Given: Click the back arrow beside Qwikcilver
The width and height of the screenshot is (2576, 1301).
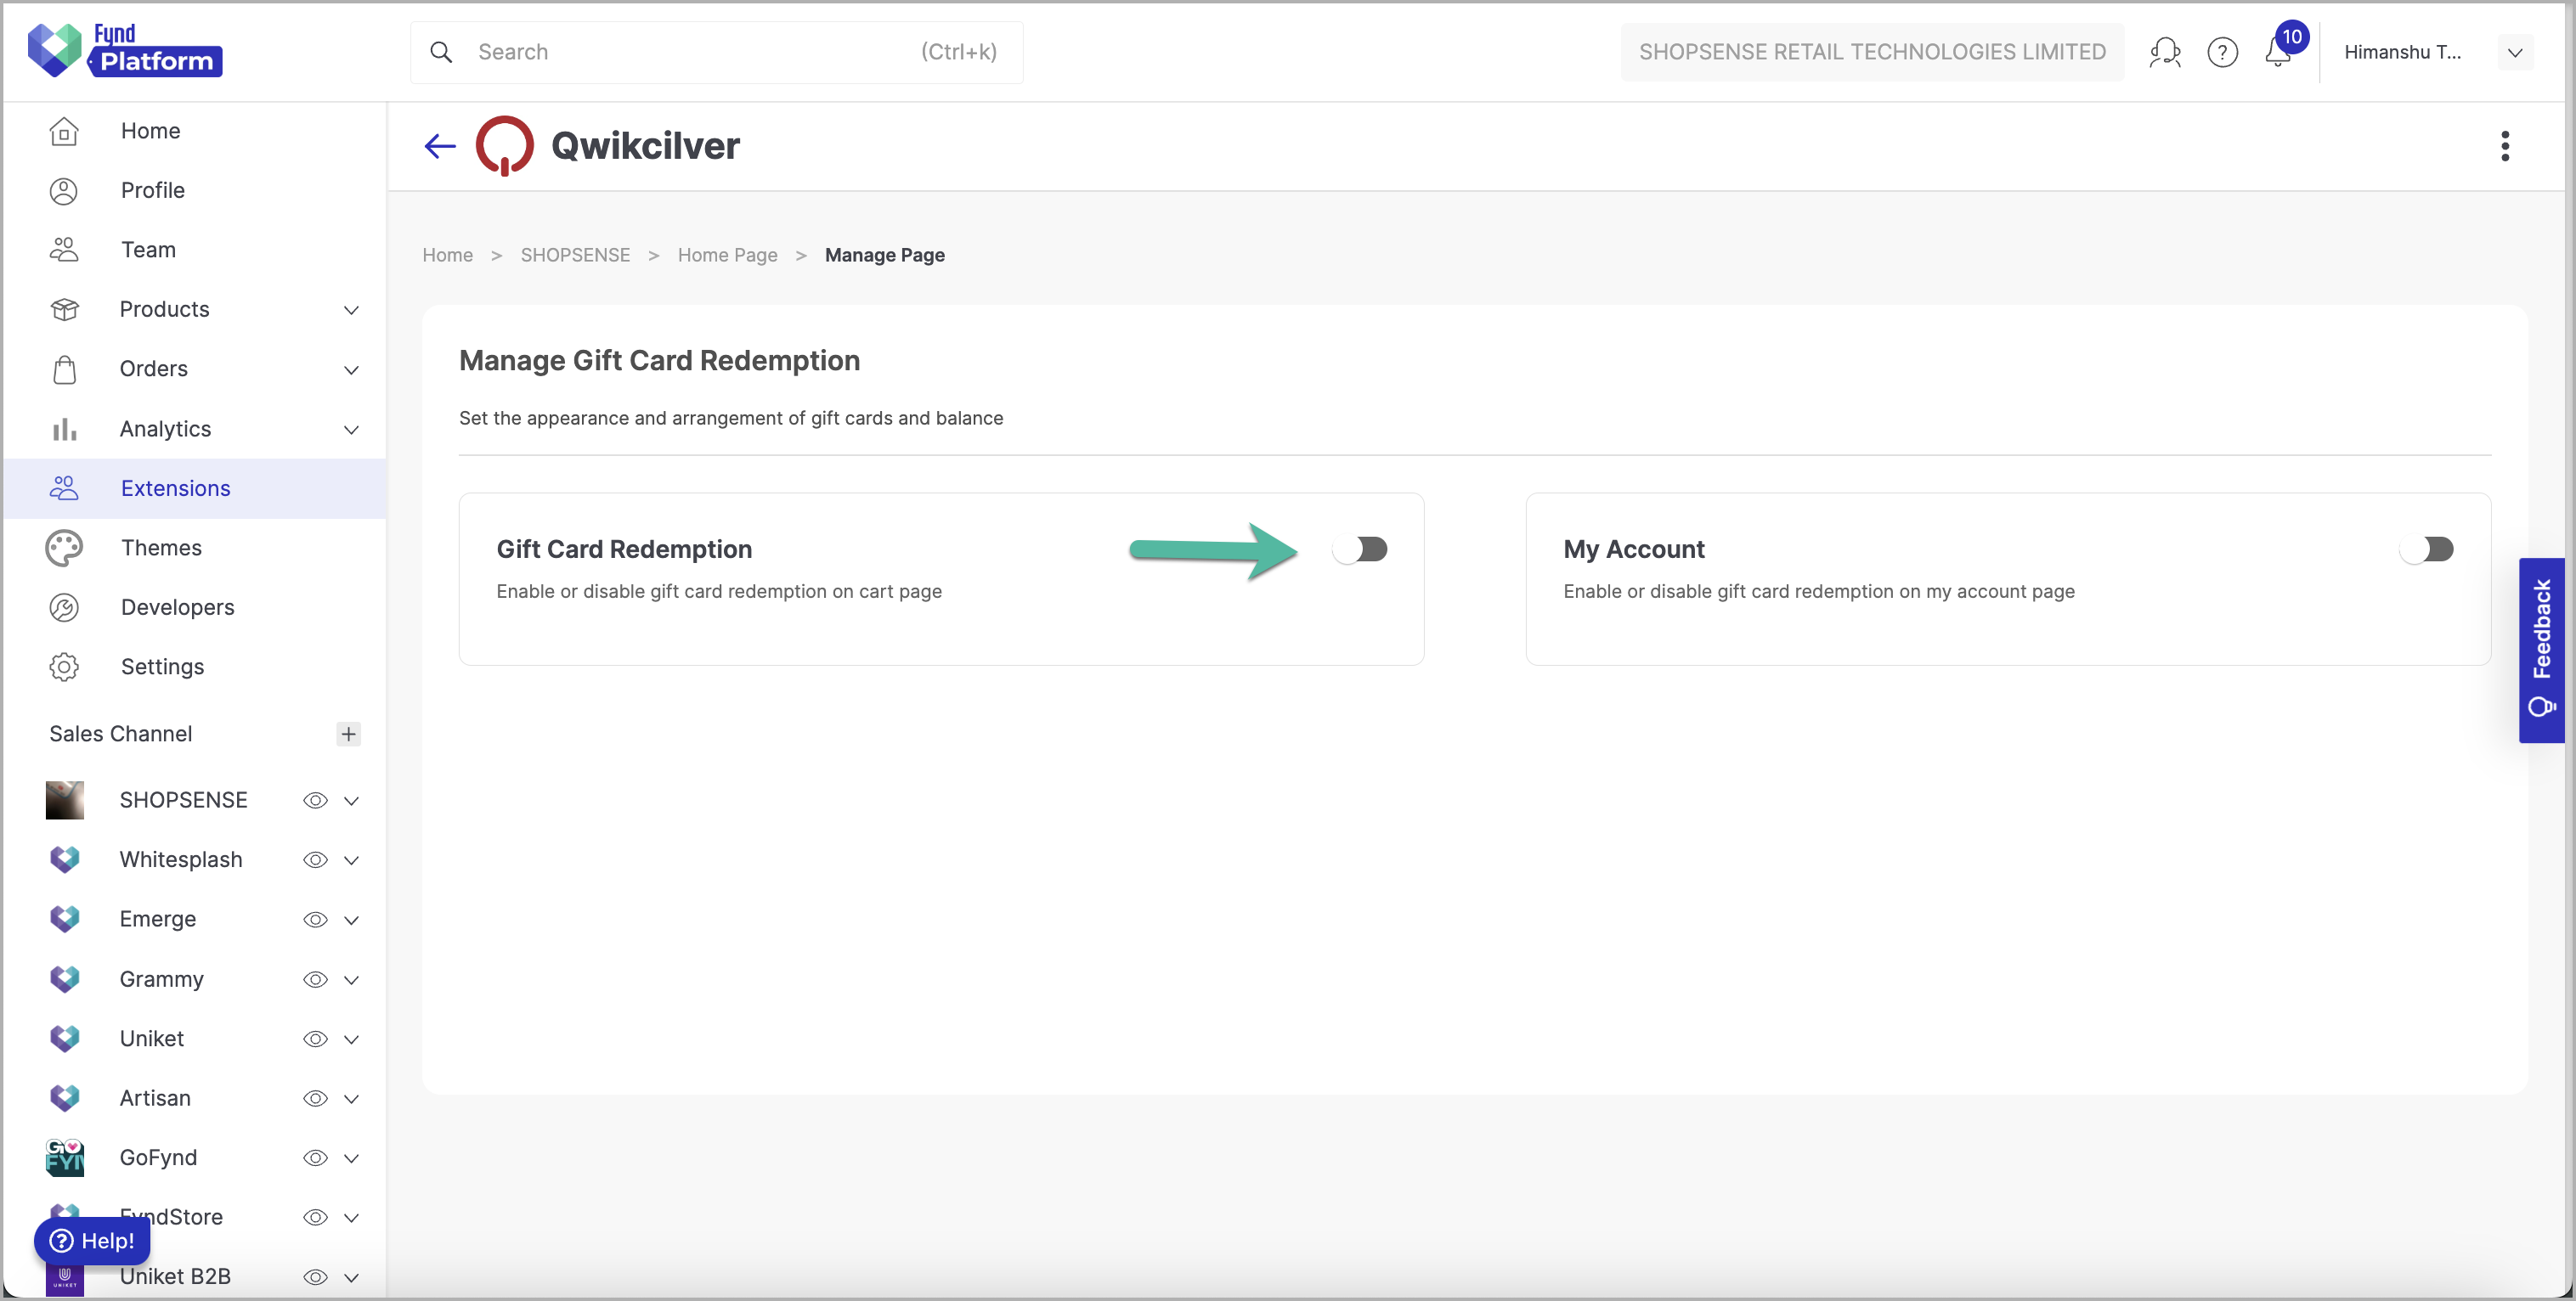Looking at the screenshot, I should [x=440, y=147].
